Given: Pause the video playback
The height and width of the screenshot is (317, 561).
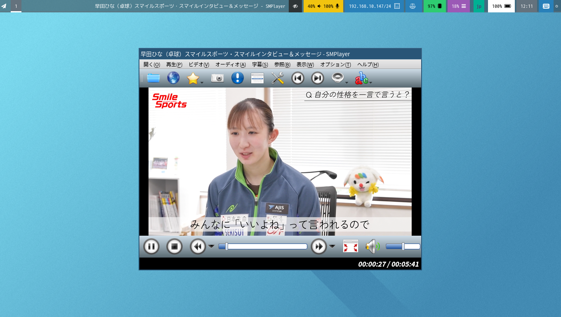Looking at the screenshot, I should [x=151, y=247].
